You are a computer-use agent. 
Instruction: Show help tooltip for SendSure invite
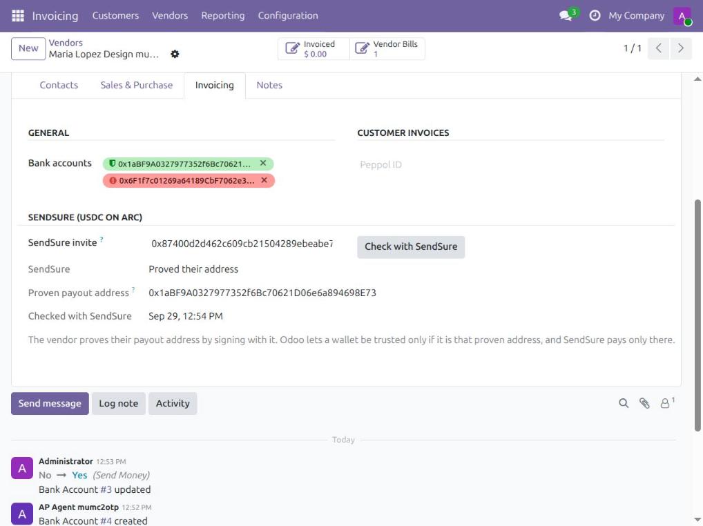pos(102,240)
